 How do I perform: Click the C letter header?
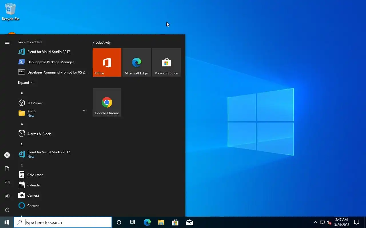click(x=22, y=165)
